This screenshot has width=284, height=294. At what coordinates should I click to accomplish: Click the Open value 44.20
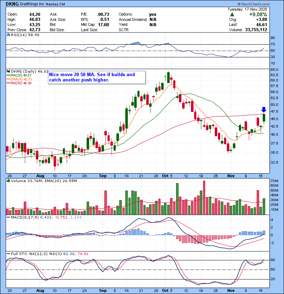point(35,15)
